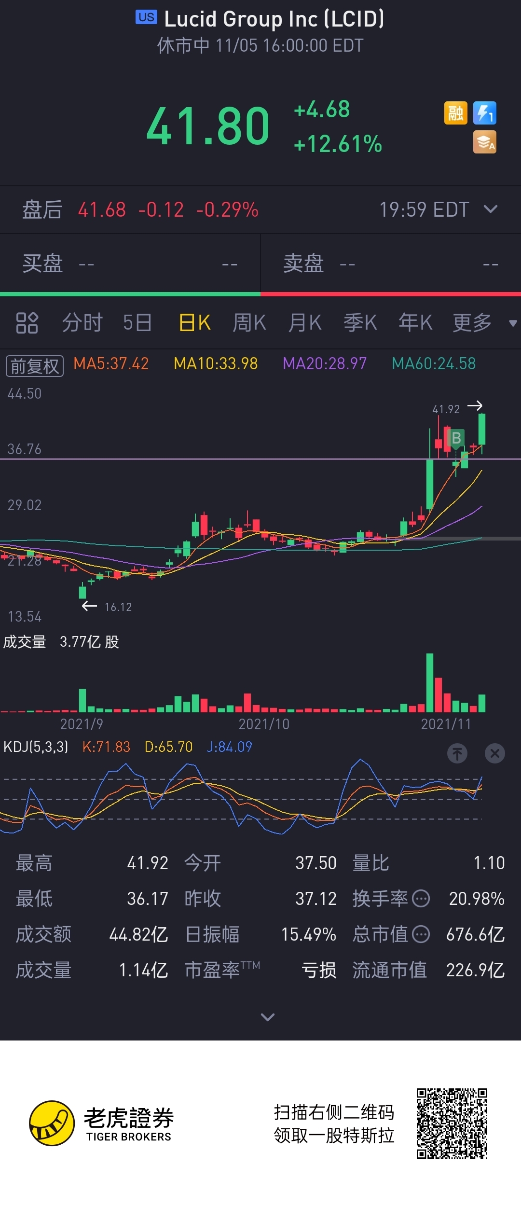This screenshot has height=1207, width=521.
Task: Tap 最高 value 41.92
Action: tap(148, 863)
